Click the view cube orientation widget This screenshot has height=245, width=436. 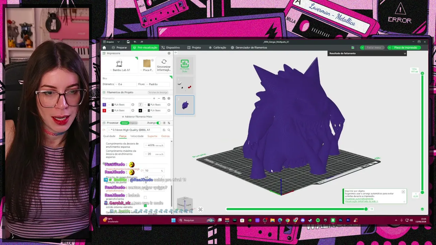coord(185,203)
